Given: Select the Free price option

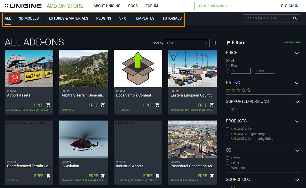Looking at the screenshot, I should [228, 66].
